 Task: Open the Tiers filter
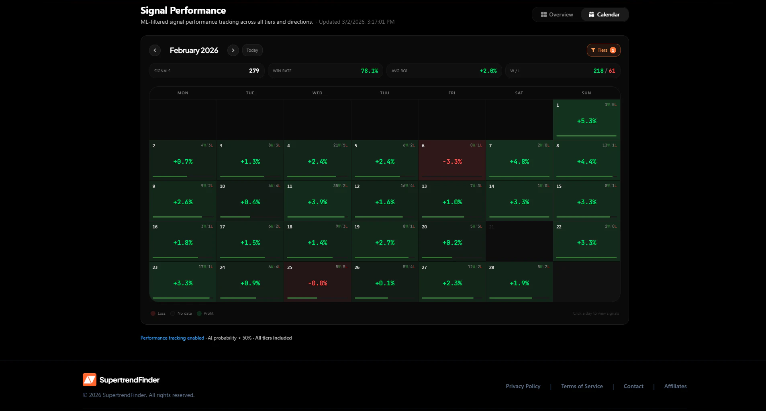603,50
